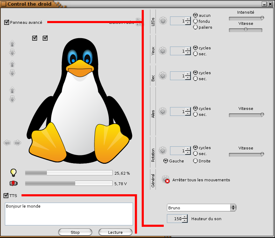Viewport: 275px width, 238px height.
Task: Select cycles for Yeux
Action: 195,48
